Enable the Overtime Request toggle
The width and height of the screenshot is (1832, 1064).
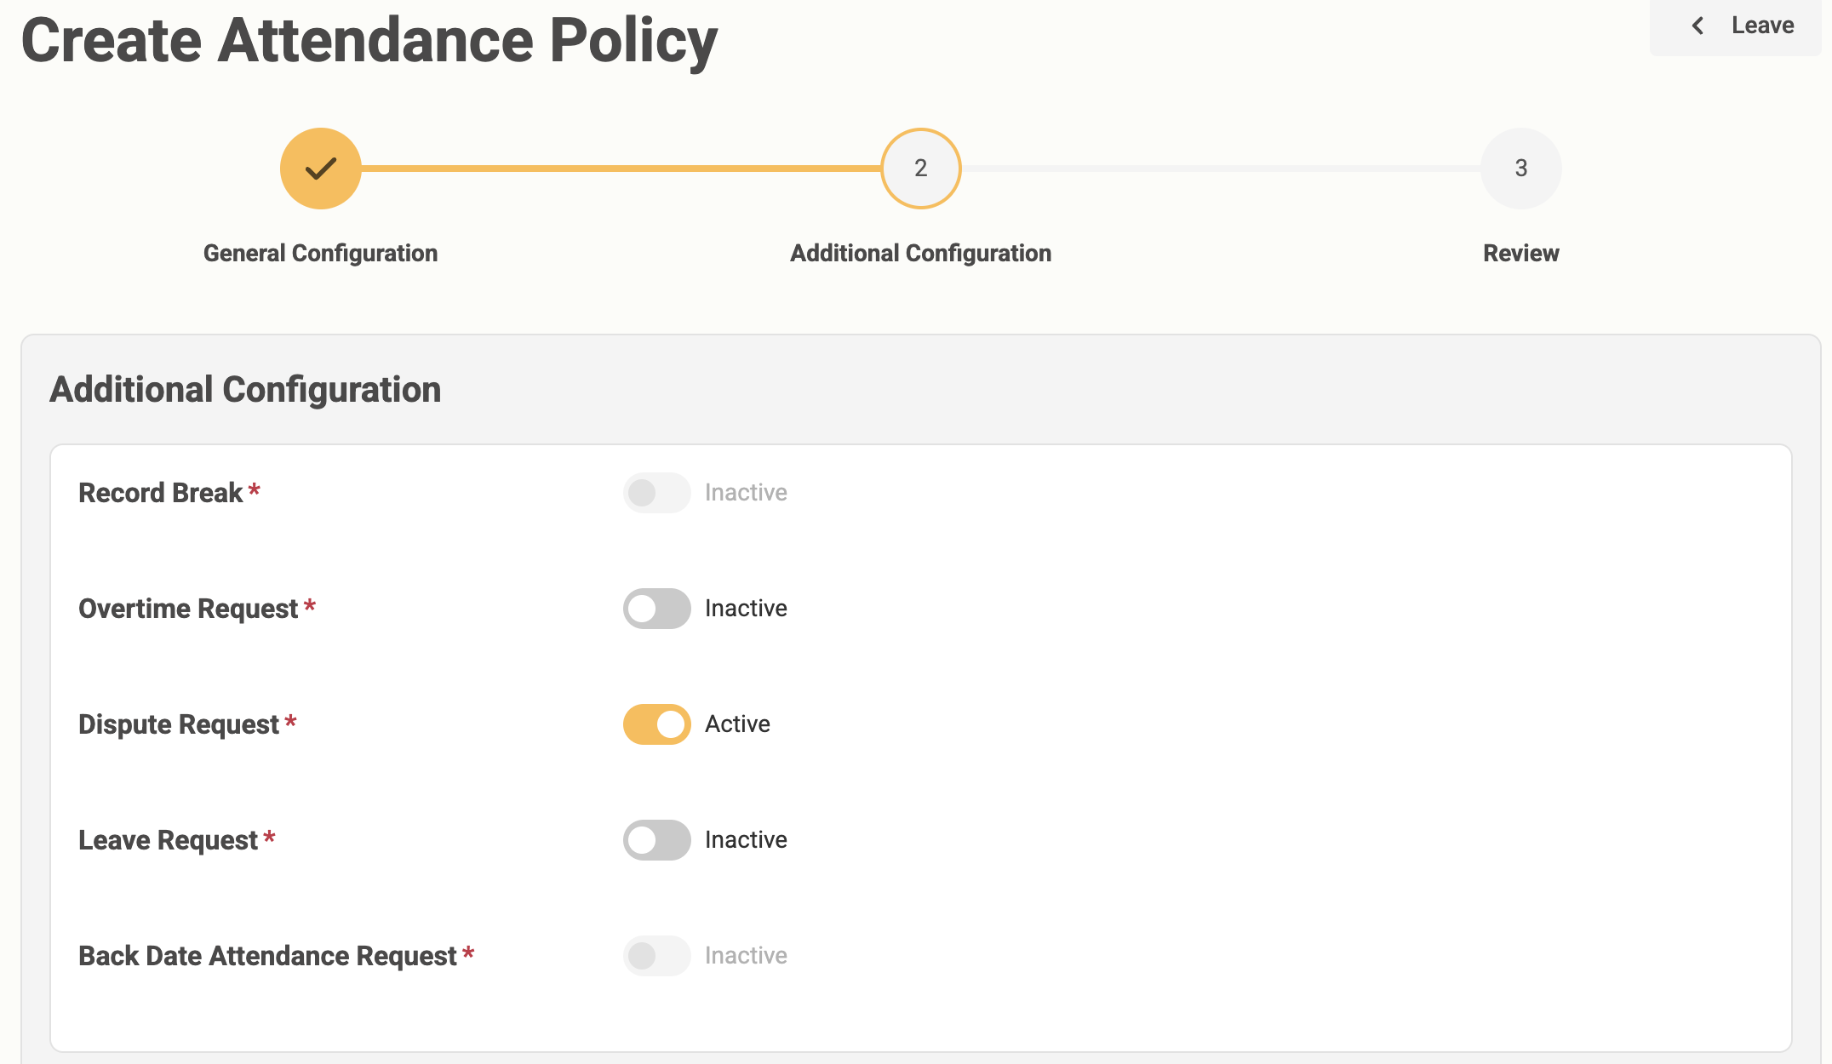(656, 609)
